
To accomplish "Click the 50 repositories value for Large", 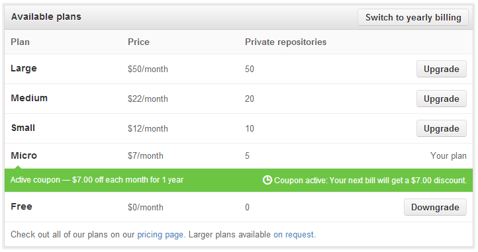I will point(250,69).
